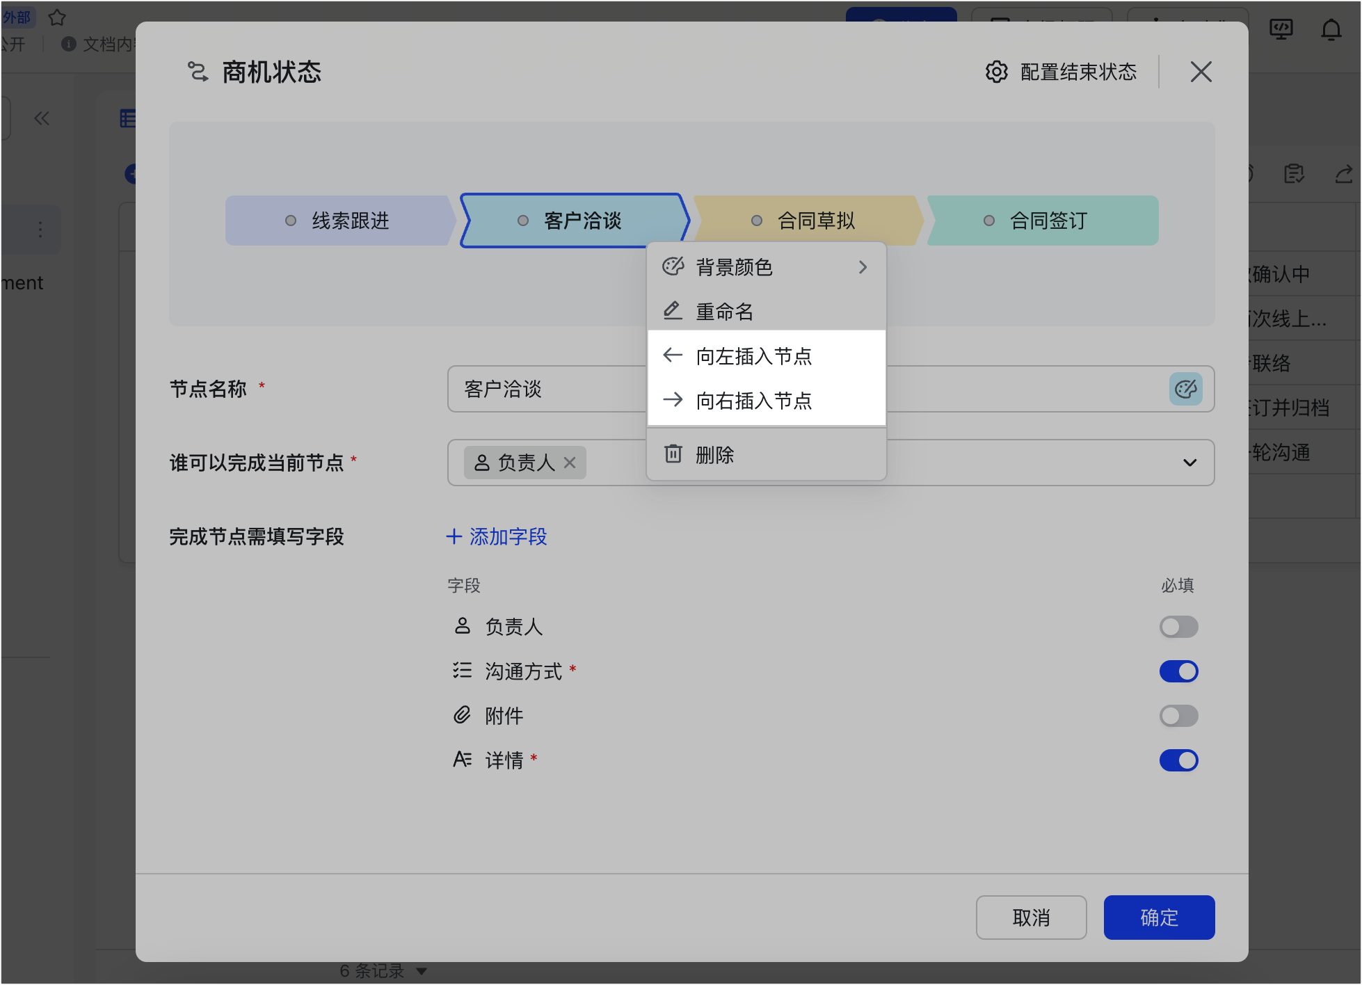Click the pencil icon beside 重命名
This screenshot has height=985, width=1362.
[672, 311]
